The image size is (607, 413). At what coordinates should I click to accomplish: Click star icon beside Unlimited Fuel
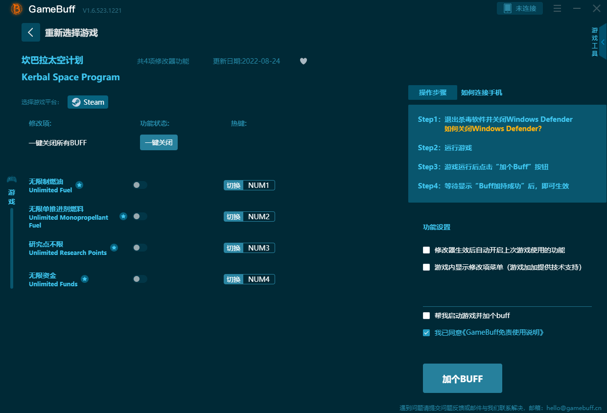pos(79,185)
